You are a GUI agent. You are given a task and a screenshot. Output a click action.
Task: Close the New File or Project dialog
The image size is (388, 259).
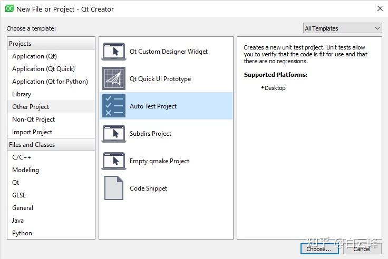(380, 8)
